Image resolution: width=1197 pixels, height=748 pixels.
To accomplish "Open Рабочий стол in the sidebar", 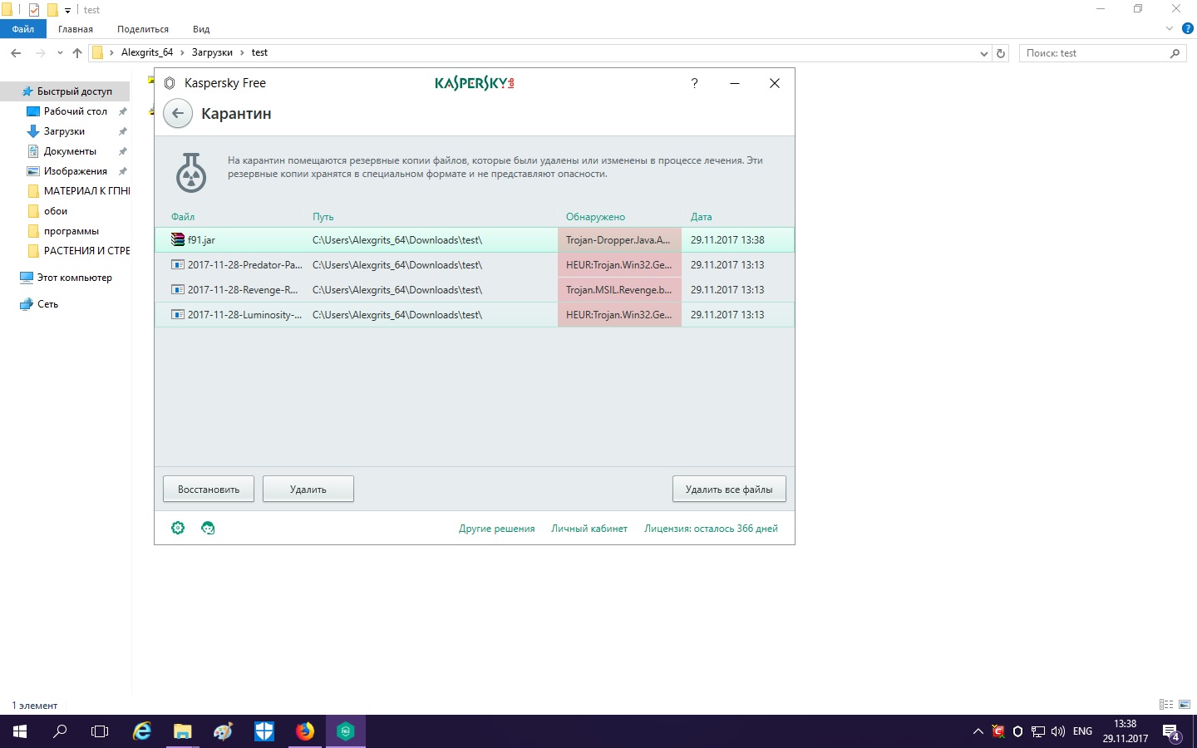I will pyautogui.click(x=75, y=111).
